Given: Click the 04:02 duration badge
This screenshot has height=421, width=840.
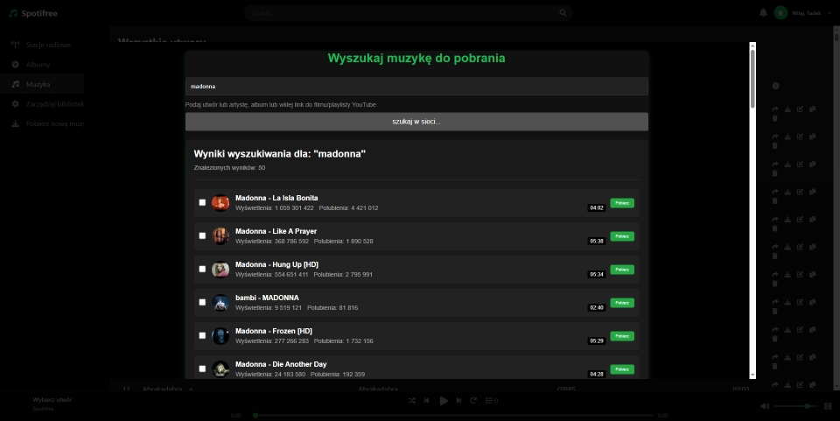Looking at the screenshot, I should click(596, 207).
